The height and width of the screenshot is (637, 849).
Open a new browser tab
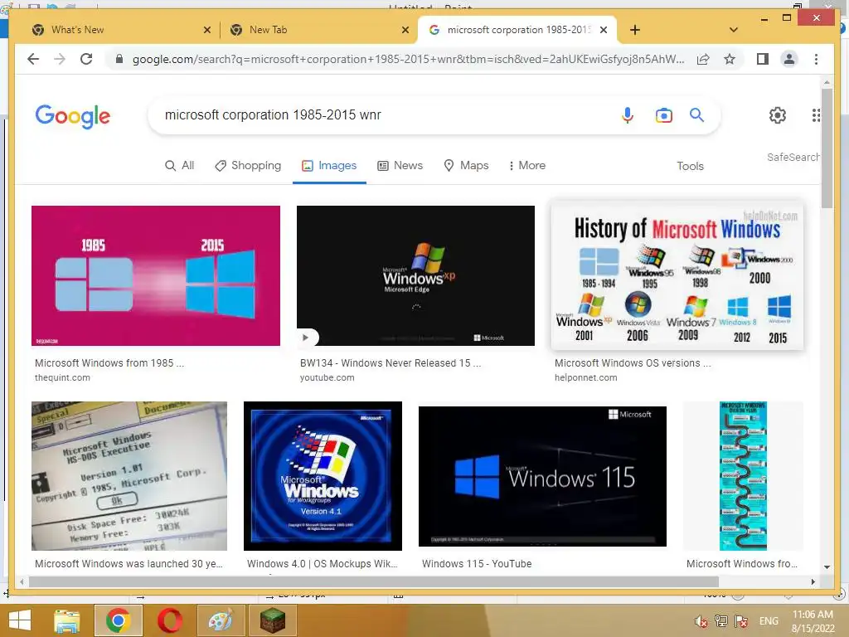635,30
